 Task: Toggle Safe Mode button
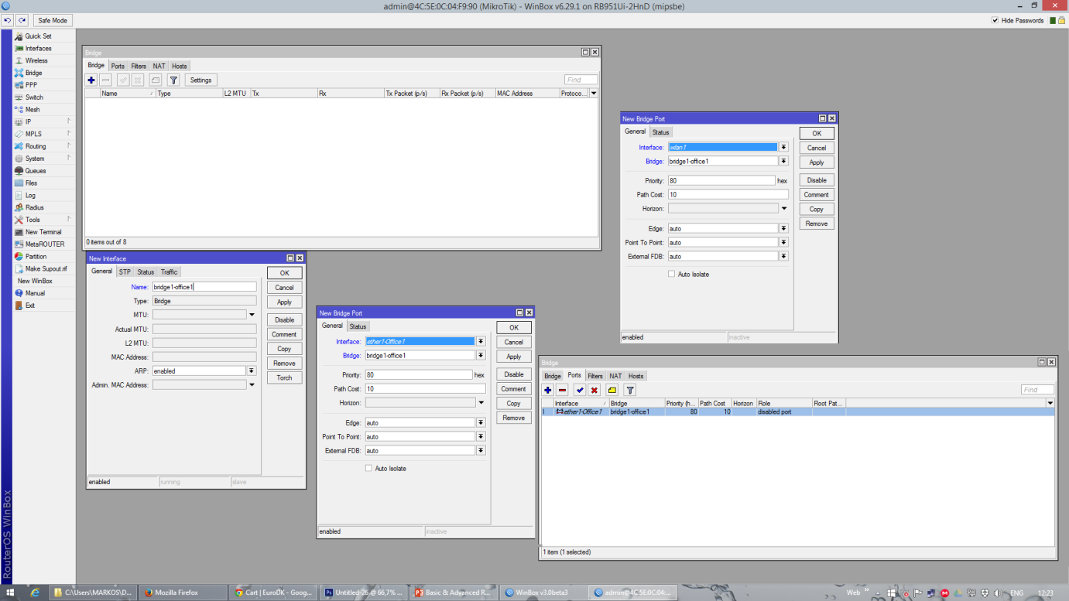pos(52,20)
